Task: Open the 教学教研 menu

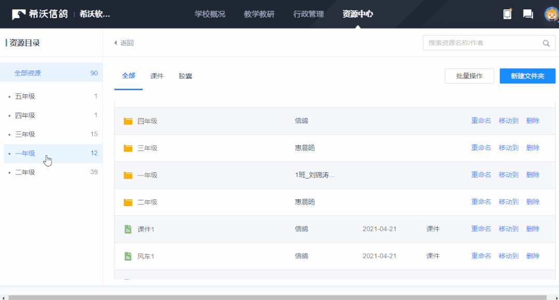Action: click(259, 14)
